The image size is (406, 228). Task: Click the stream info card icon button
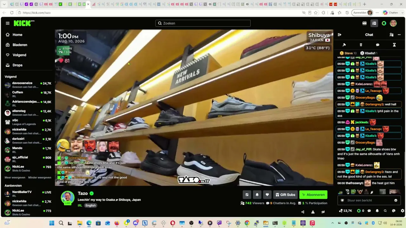pyautogui.click(x=247, y=195)
